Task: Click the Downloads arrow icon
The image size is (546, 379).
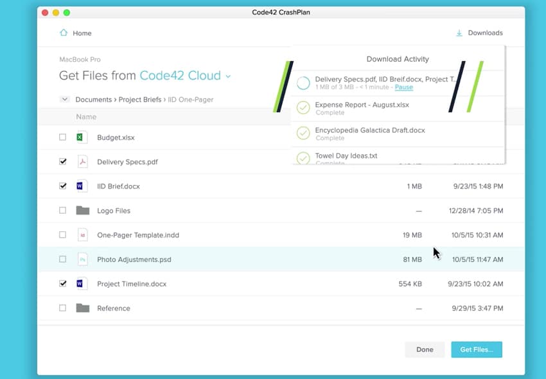Action: click(459, 33)
